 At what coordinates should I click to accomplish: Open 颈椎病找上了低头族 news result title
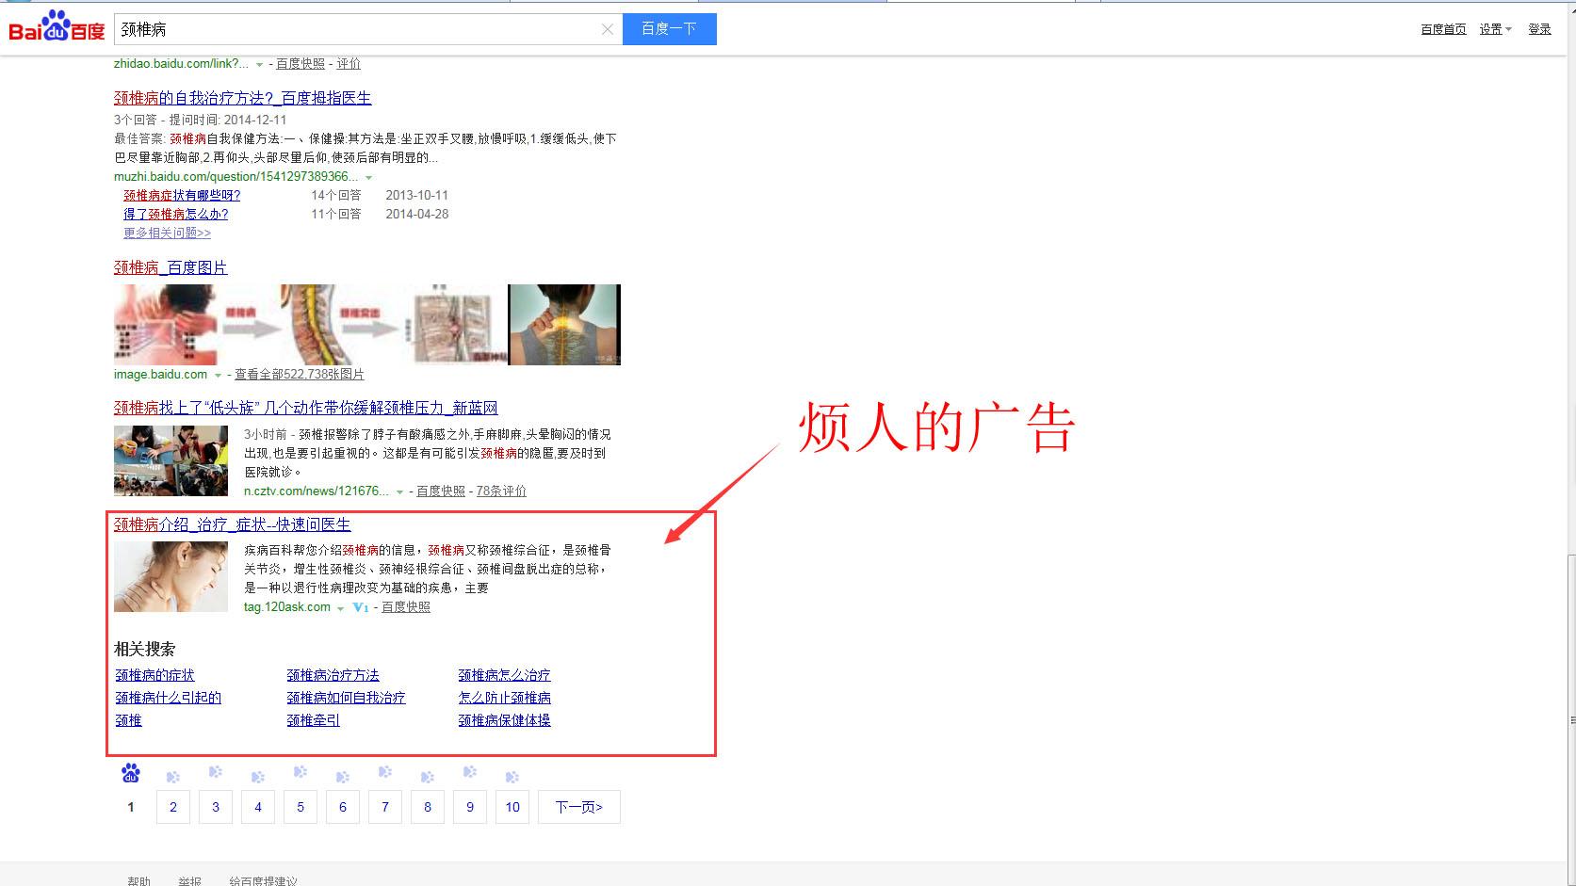click(x=305, y=408)
